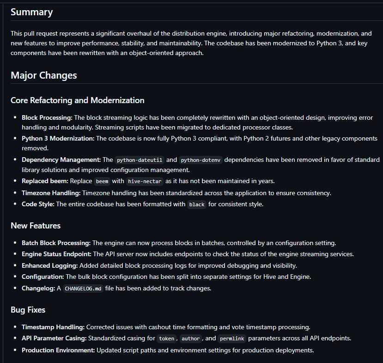Click the bold Python 3 Modernization text
The width and height of the screenshot is (383, 363).
[58, 138]
